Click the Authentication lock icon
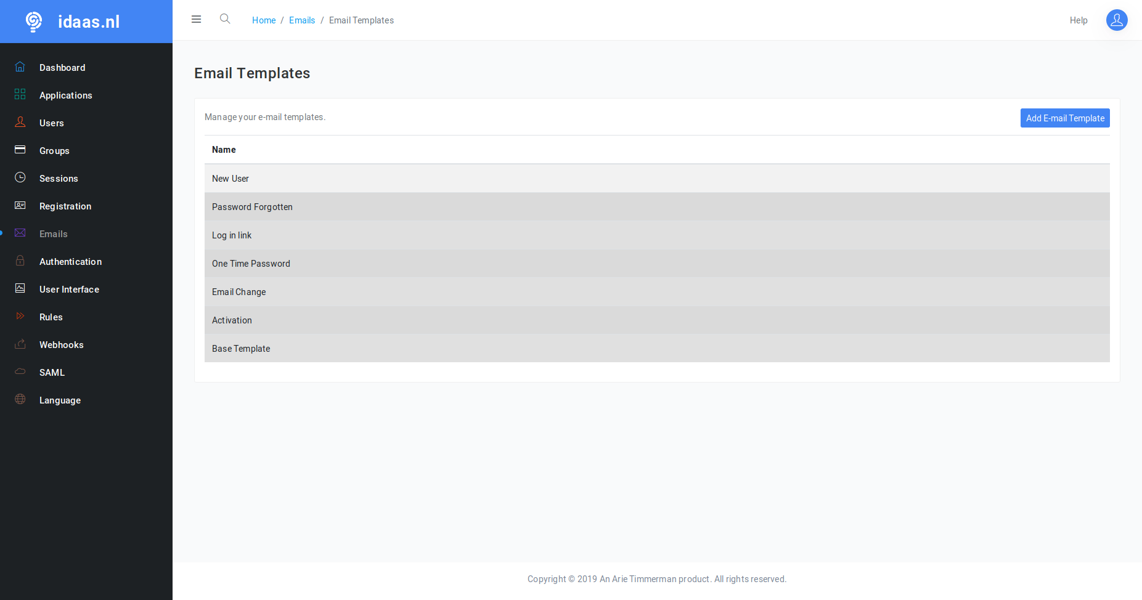Image resolution: width=1142 pixels, height=600 pixels. (x=20, y=261)
